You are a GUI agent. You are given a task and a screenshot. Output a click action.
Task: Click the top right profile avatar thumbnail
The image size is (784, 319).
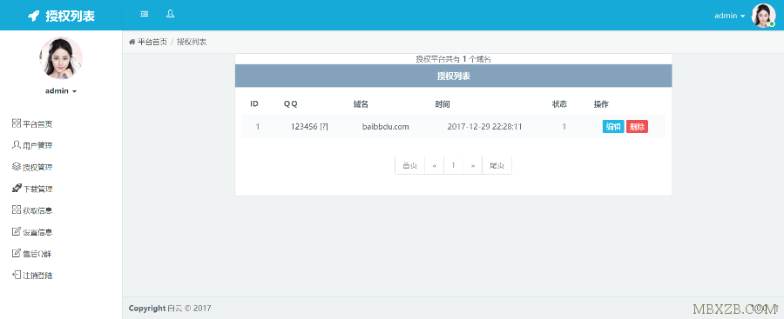pos(763,16)
